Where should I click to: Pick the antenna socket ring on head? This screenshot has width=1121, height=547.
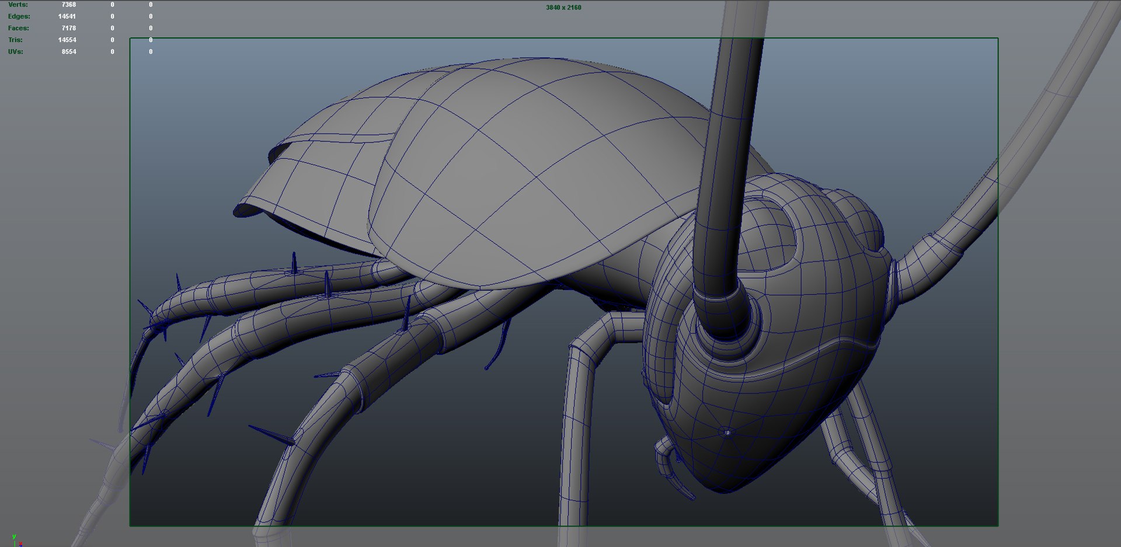[x=727, y=327]
